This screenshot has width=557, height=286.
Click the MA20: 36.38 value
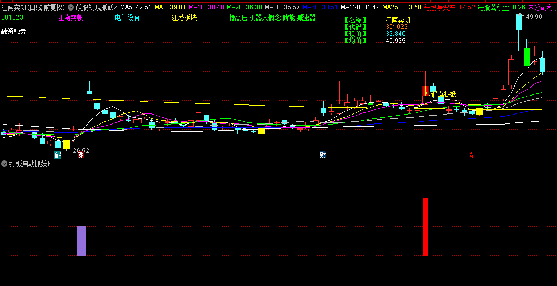point(244,7)
